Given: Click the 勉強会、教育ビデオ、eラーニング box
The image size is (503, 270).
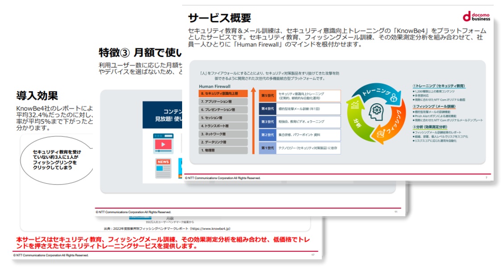Looking at the screenshot, I should (308, 122).
